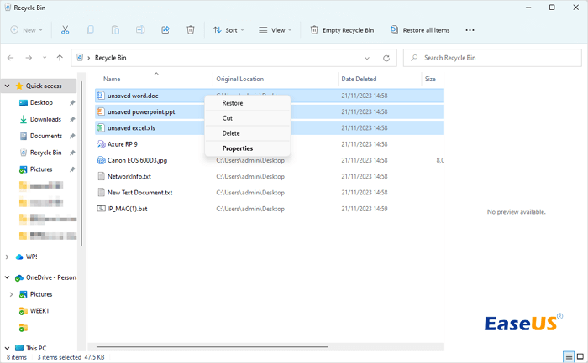
Task: Click the Share icon in toolbar
Action: tap(165, 30)
